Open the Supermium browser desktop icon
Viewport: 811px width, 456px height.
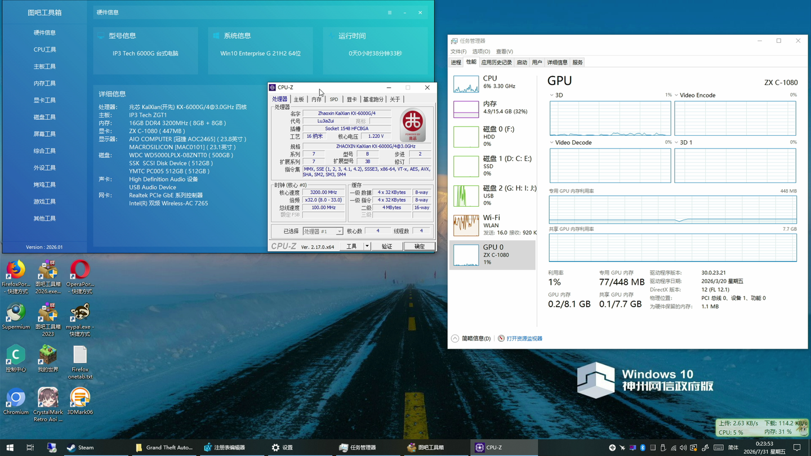16,316
